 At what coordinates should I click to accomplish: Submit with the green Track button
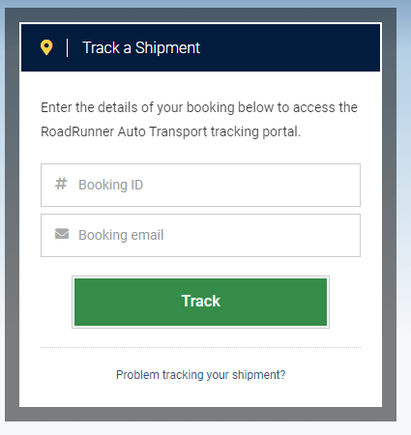tap(200, 302)
